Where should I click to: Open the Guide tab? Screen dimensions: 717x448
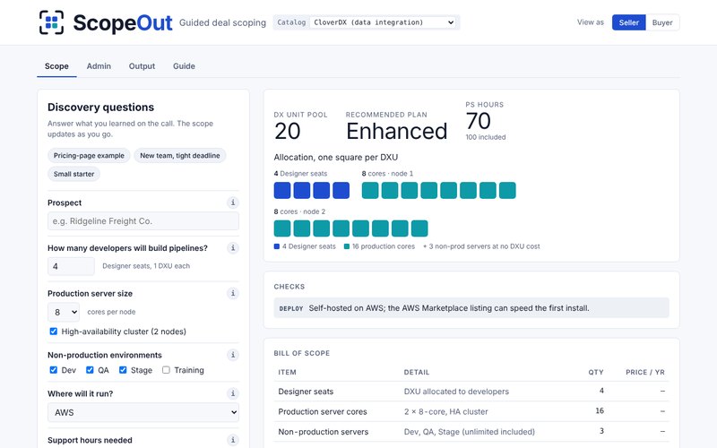[184, 66]
